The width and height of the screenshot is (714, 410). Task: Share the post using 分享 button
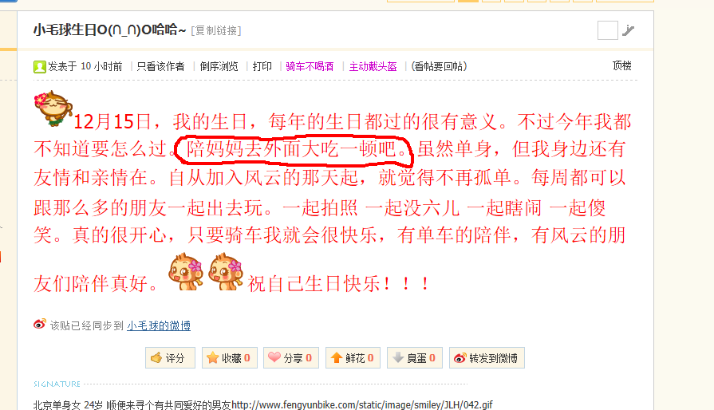(291, 357)
